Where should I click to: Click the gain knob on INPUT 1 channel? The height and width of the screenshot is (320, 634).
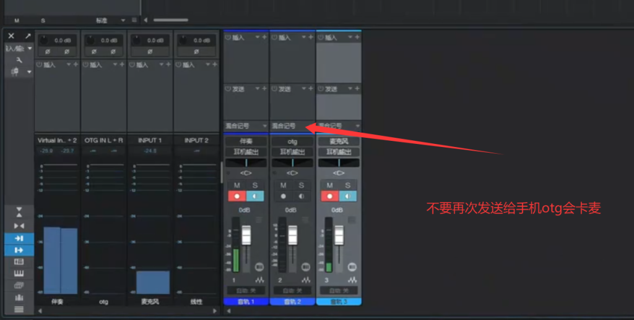[137, 40]
